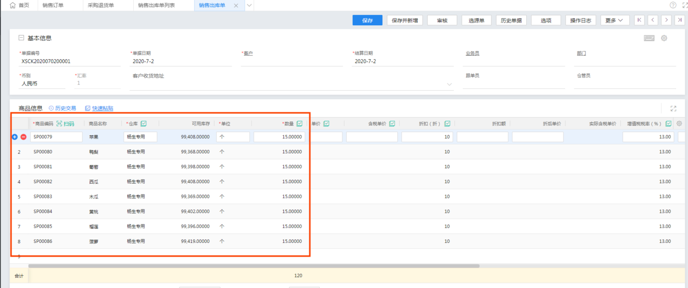
Task: Click the 币别 field 人民币
Action: click(x=42, y=84)
